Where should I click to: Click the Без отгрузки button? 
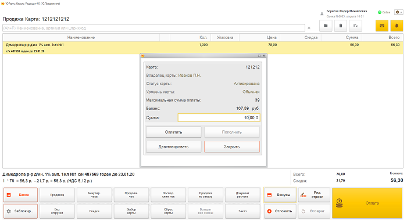57,211
